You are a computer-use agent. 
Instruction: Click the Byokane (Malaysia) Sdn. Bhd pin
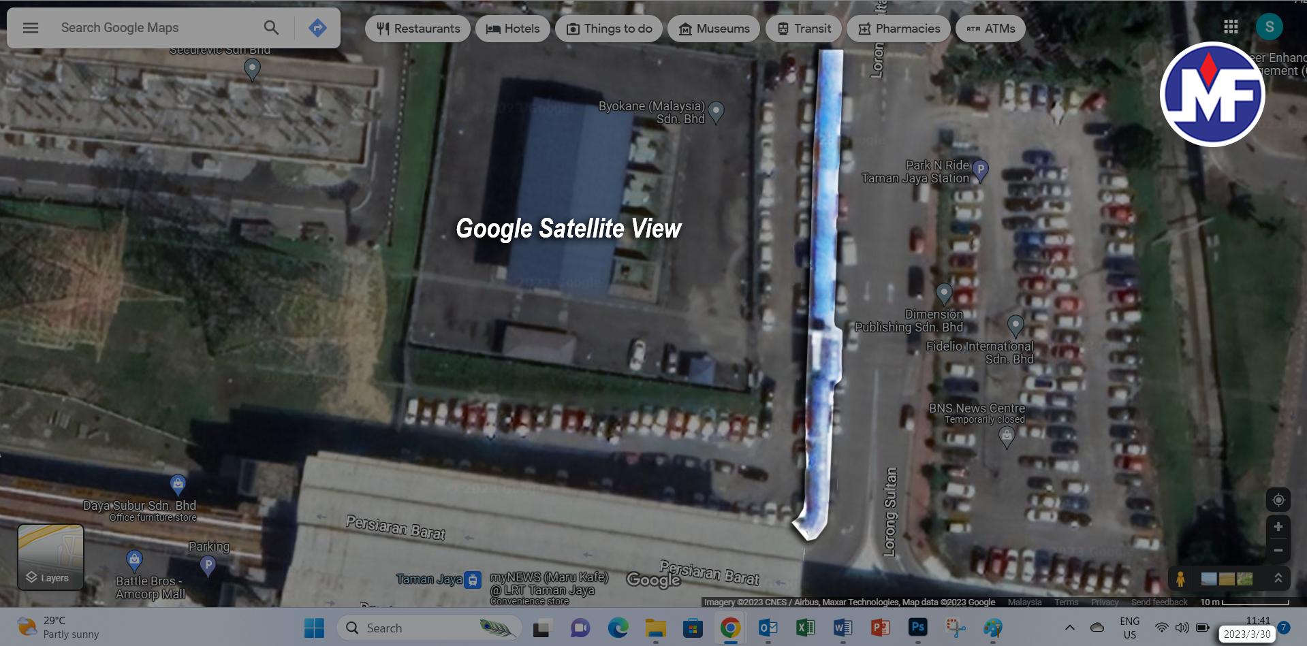pyautogui.click(x=716, y=112)
